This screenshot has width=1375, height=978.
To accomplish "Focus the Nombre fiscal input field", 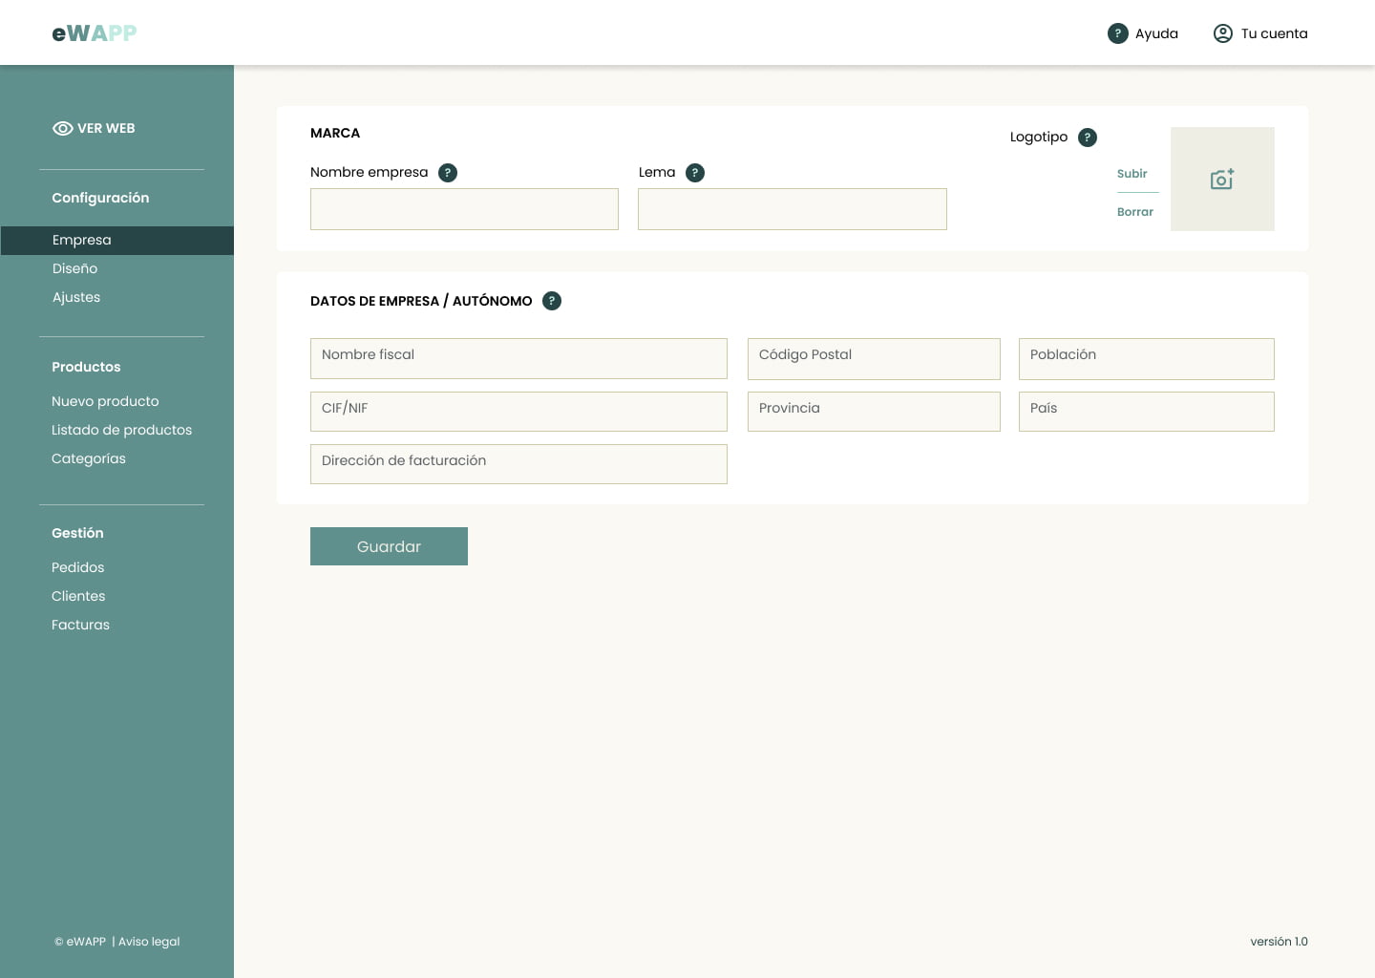I will (x=518, y=358).
